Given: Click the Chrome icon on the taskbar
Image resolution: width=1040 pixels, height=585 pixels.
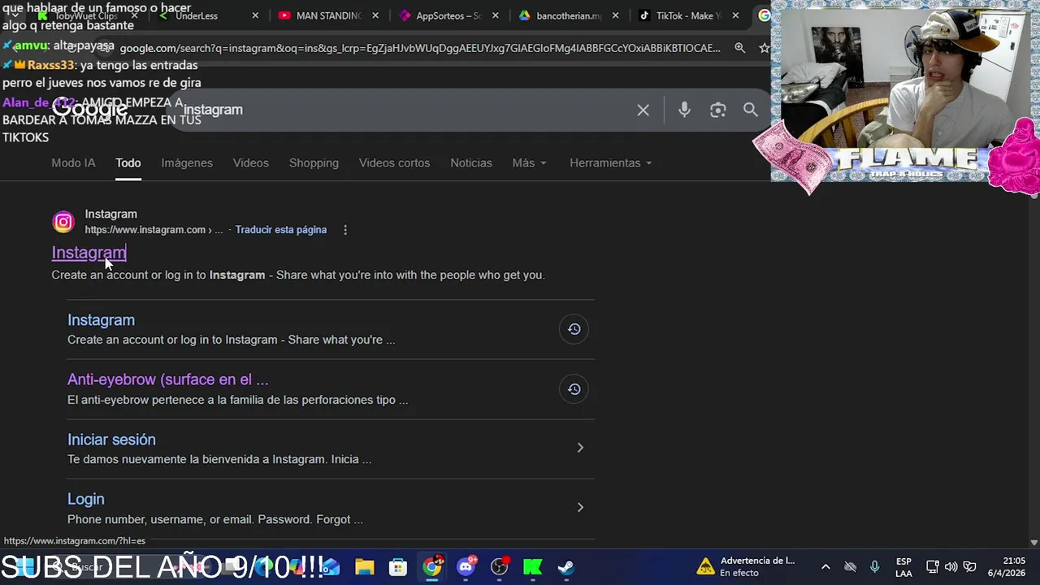Looking at the screenshot, I should point(432,566).
